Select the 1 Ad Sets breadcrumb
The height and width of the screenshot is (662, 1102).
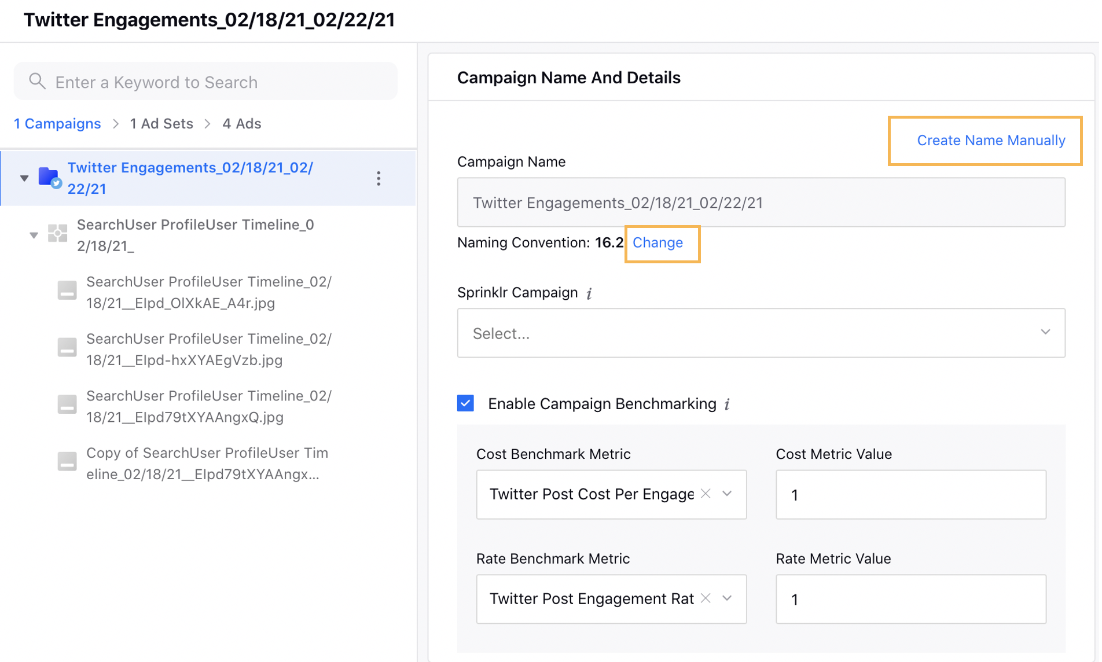[161, 123]
